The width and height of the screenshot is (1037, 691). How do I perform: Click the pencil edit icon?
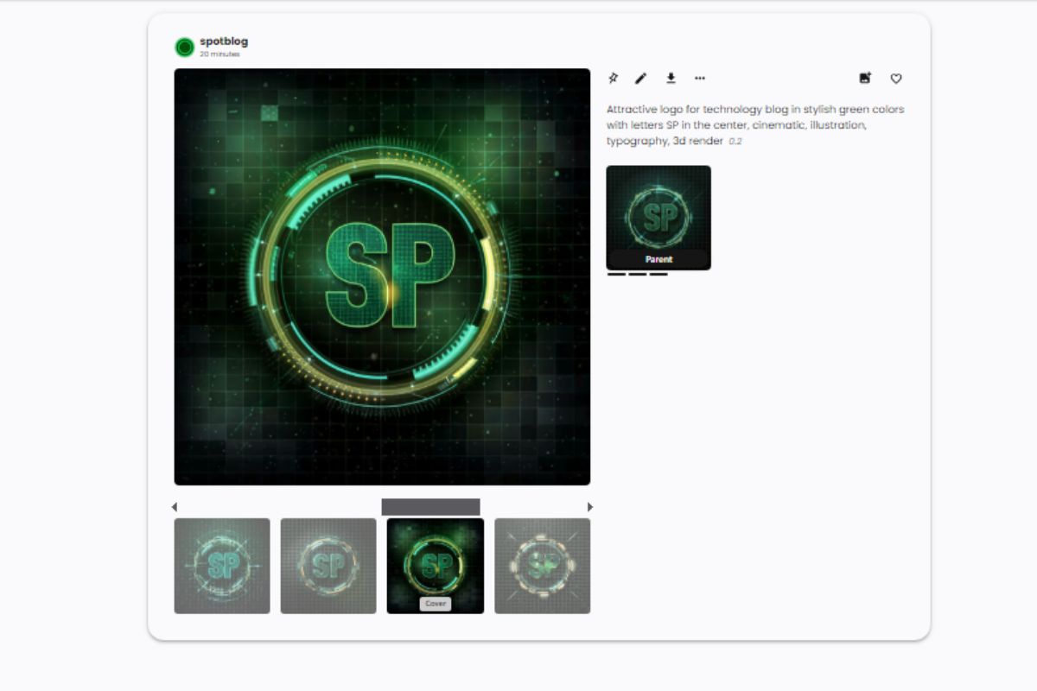[x=640, y=79]
